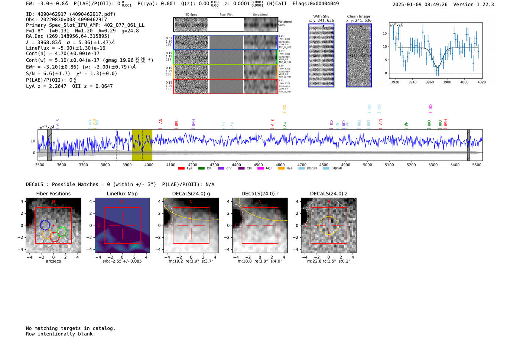Click the green fiber circle in Fiber Positions

tap(62, 232)
